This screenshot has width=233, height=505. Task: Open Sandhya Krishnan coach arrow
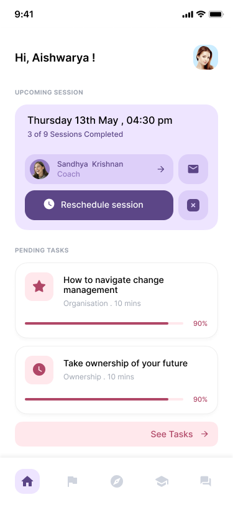(x=161, y=169)
